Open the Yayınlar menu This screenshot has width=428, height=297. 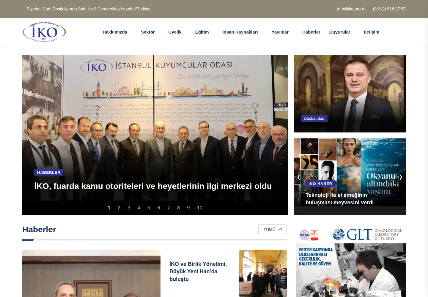(x=280, y=32)
